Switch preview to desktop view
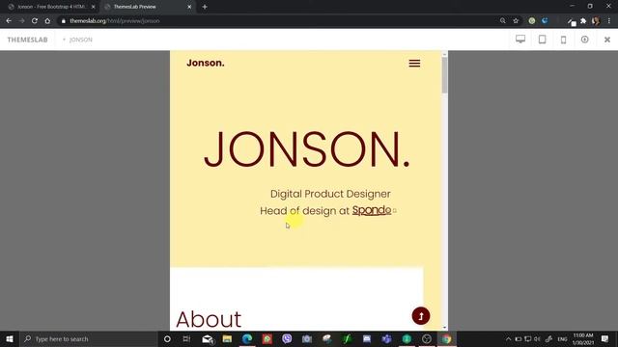 pos(520,40)
